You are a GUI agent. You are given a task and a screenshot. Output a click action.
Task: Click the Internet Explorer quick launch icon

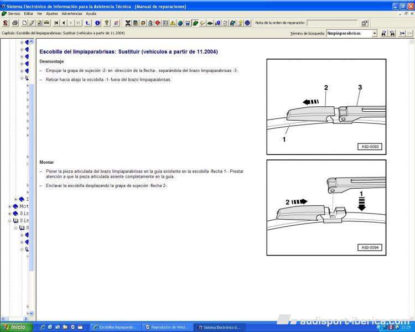coord(43,327)
